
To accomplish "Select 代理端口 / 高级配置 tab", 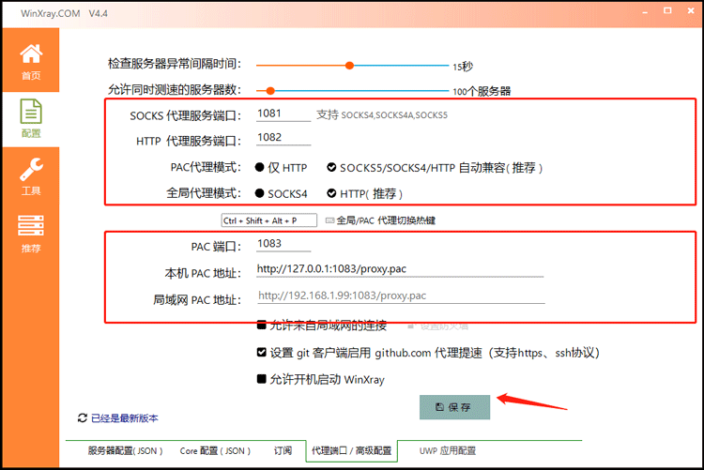I will coord(352,450).
